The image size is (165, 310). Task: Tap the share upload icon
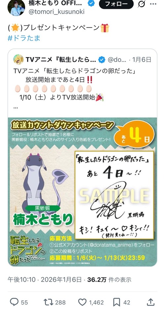pyautogui.click(x=151, y=302)
